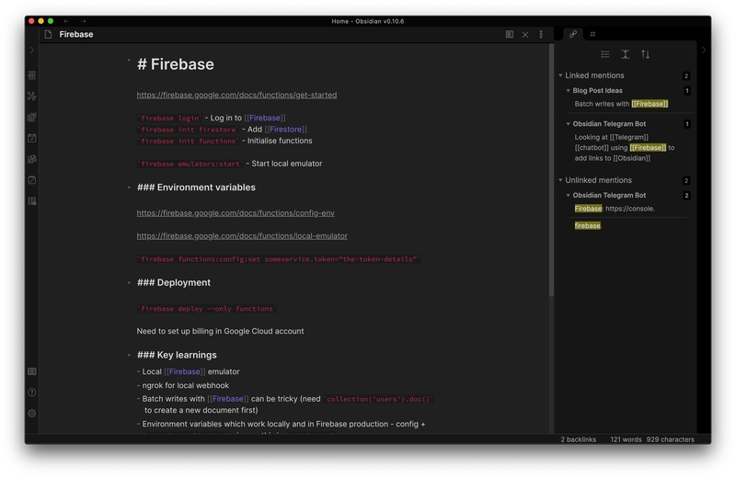Click '929 characters' in the status bar
This screenshot has width=736, height=478.
671,439
